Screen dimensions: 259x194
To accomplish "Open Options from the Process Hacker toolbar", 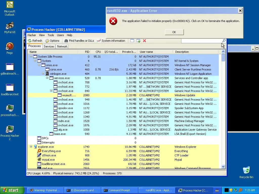I will click(x=52, y=41).
